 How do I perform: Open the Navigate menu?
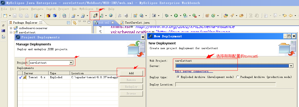37,9
